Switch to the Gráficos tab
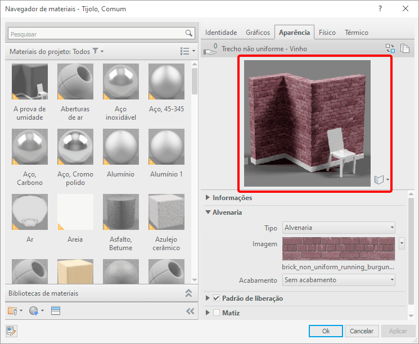The image size is (419, 344). [258, 32]
